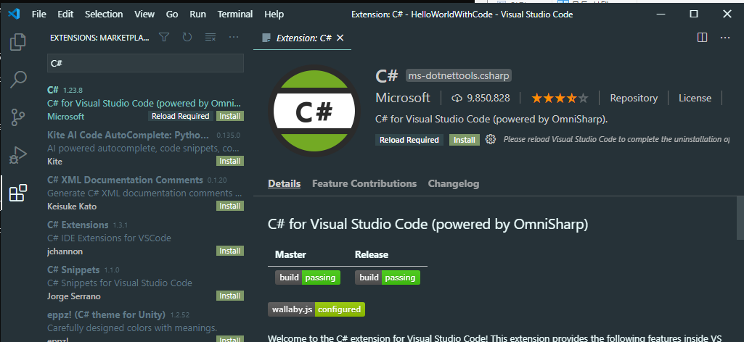The image size is (744, 342).
Task: Open Extensions panel more actions menu
Action: point(234,38)
